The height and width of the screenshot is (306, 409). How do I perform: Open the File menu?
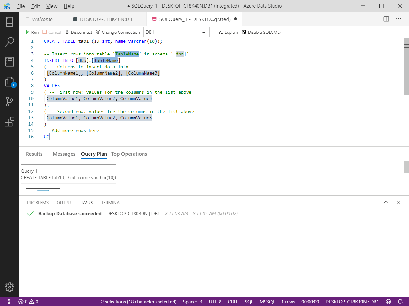pos(21,6)
